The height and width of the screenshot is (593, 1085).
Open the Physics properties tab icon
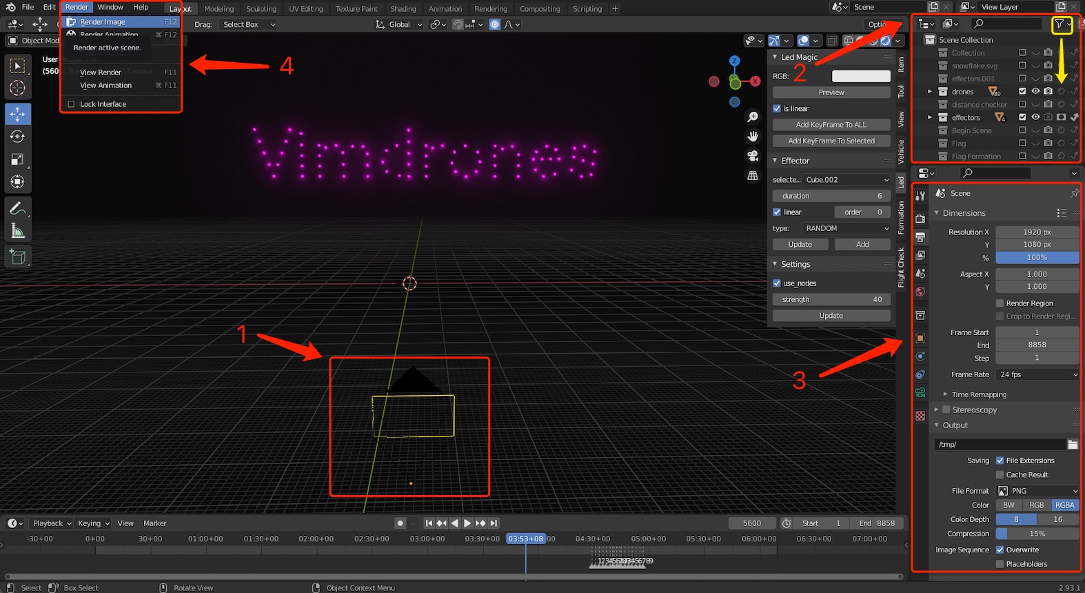click(x=920, y=356)
